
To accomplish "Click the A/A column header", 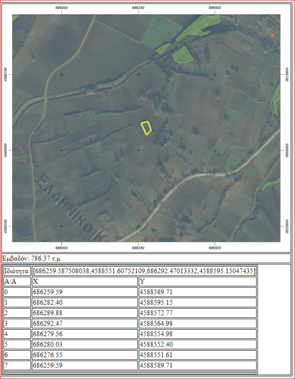I will point(16,281).
